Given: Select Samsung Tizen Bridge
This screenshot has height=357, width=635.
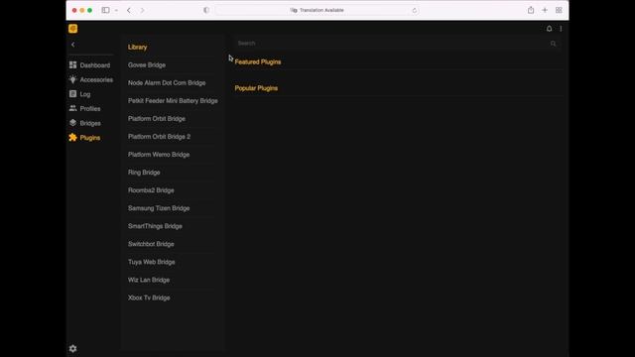Looking at the screenshot, I should click(x=159, y=208).
